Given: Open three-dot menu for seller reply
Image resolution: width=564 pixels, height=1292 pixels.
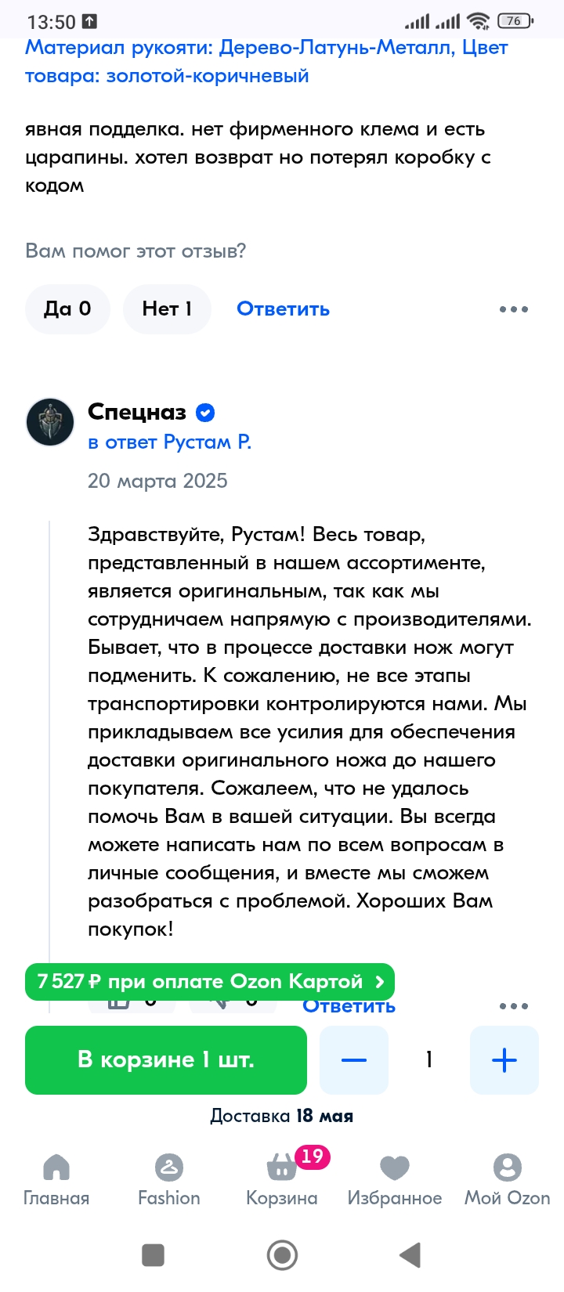Looking at the screenshot, I should tap(514, 1005).
